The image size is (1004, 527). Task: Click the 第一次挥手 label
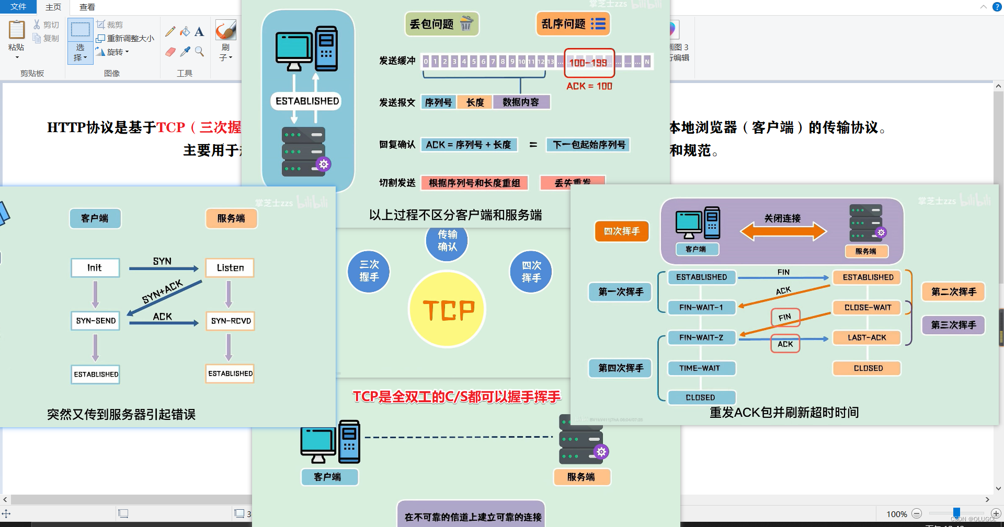[x=621, y=292]
